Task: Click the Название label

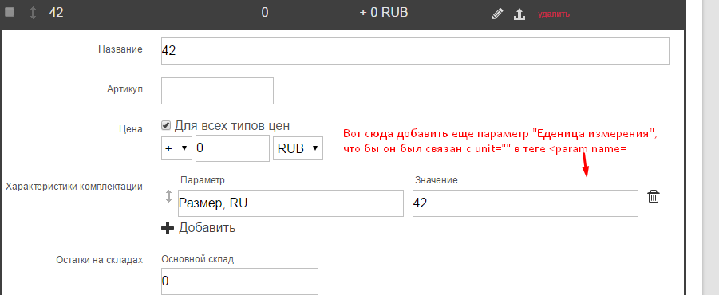Action: point(120,49)
